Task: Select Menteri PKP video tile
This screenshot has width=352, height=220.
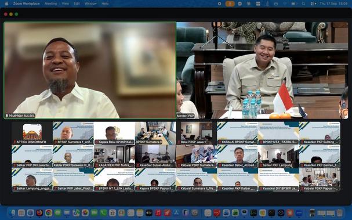Action: tap(263, 70)
